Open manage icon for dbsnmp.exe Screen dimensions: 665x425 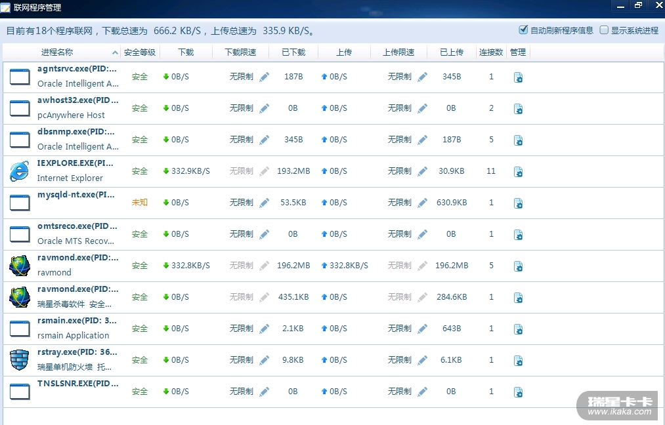pyautogui.click(x=518, y=140)
